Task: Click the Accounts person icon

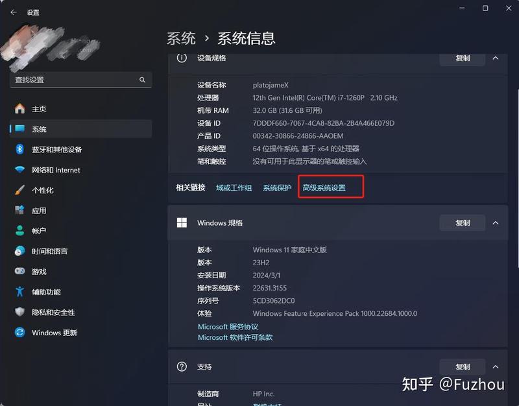Action: (20, 231)
